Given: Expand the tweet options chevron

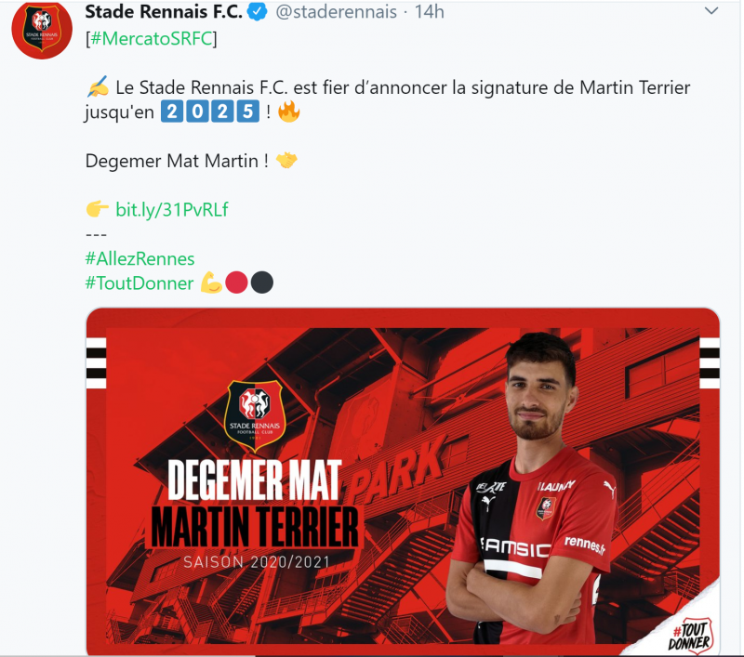Looking at the screenshot, I should pyautogui.click(x=711, y=11).
